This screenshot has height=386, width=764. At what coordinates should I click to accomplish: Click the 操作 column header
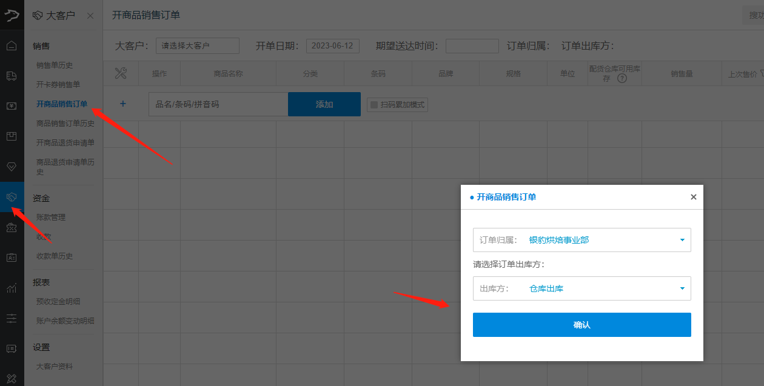[159, 73]
